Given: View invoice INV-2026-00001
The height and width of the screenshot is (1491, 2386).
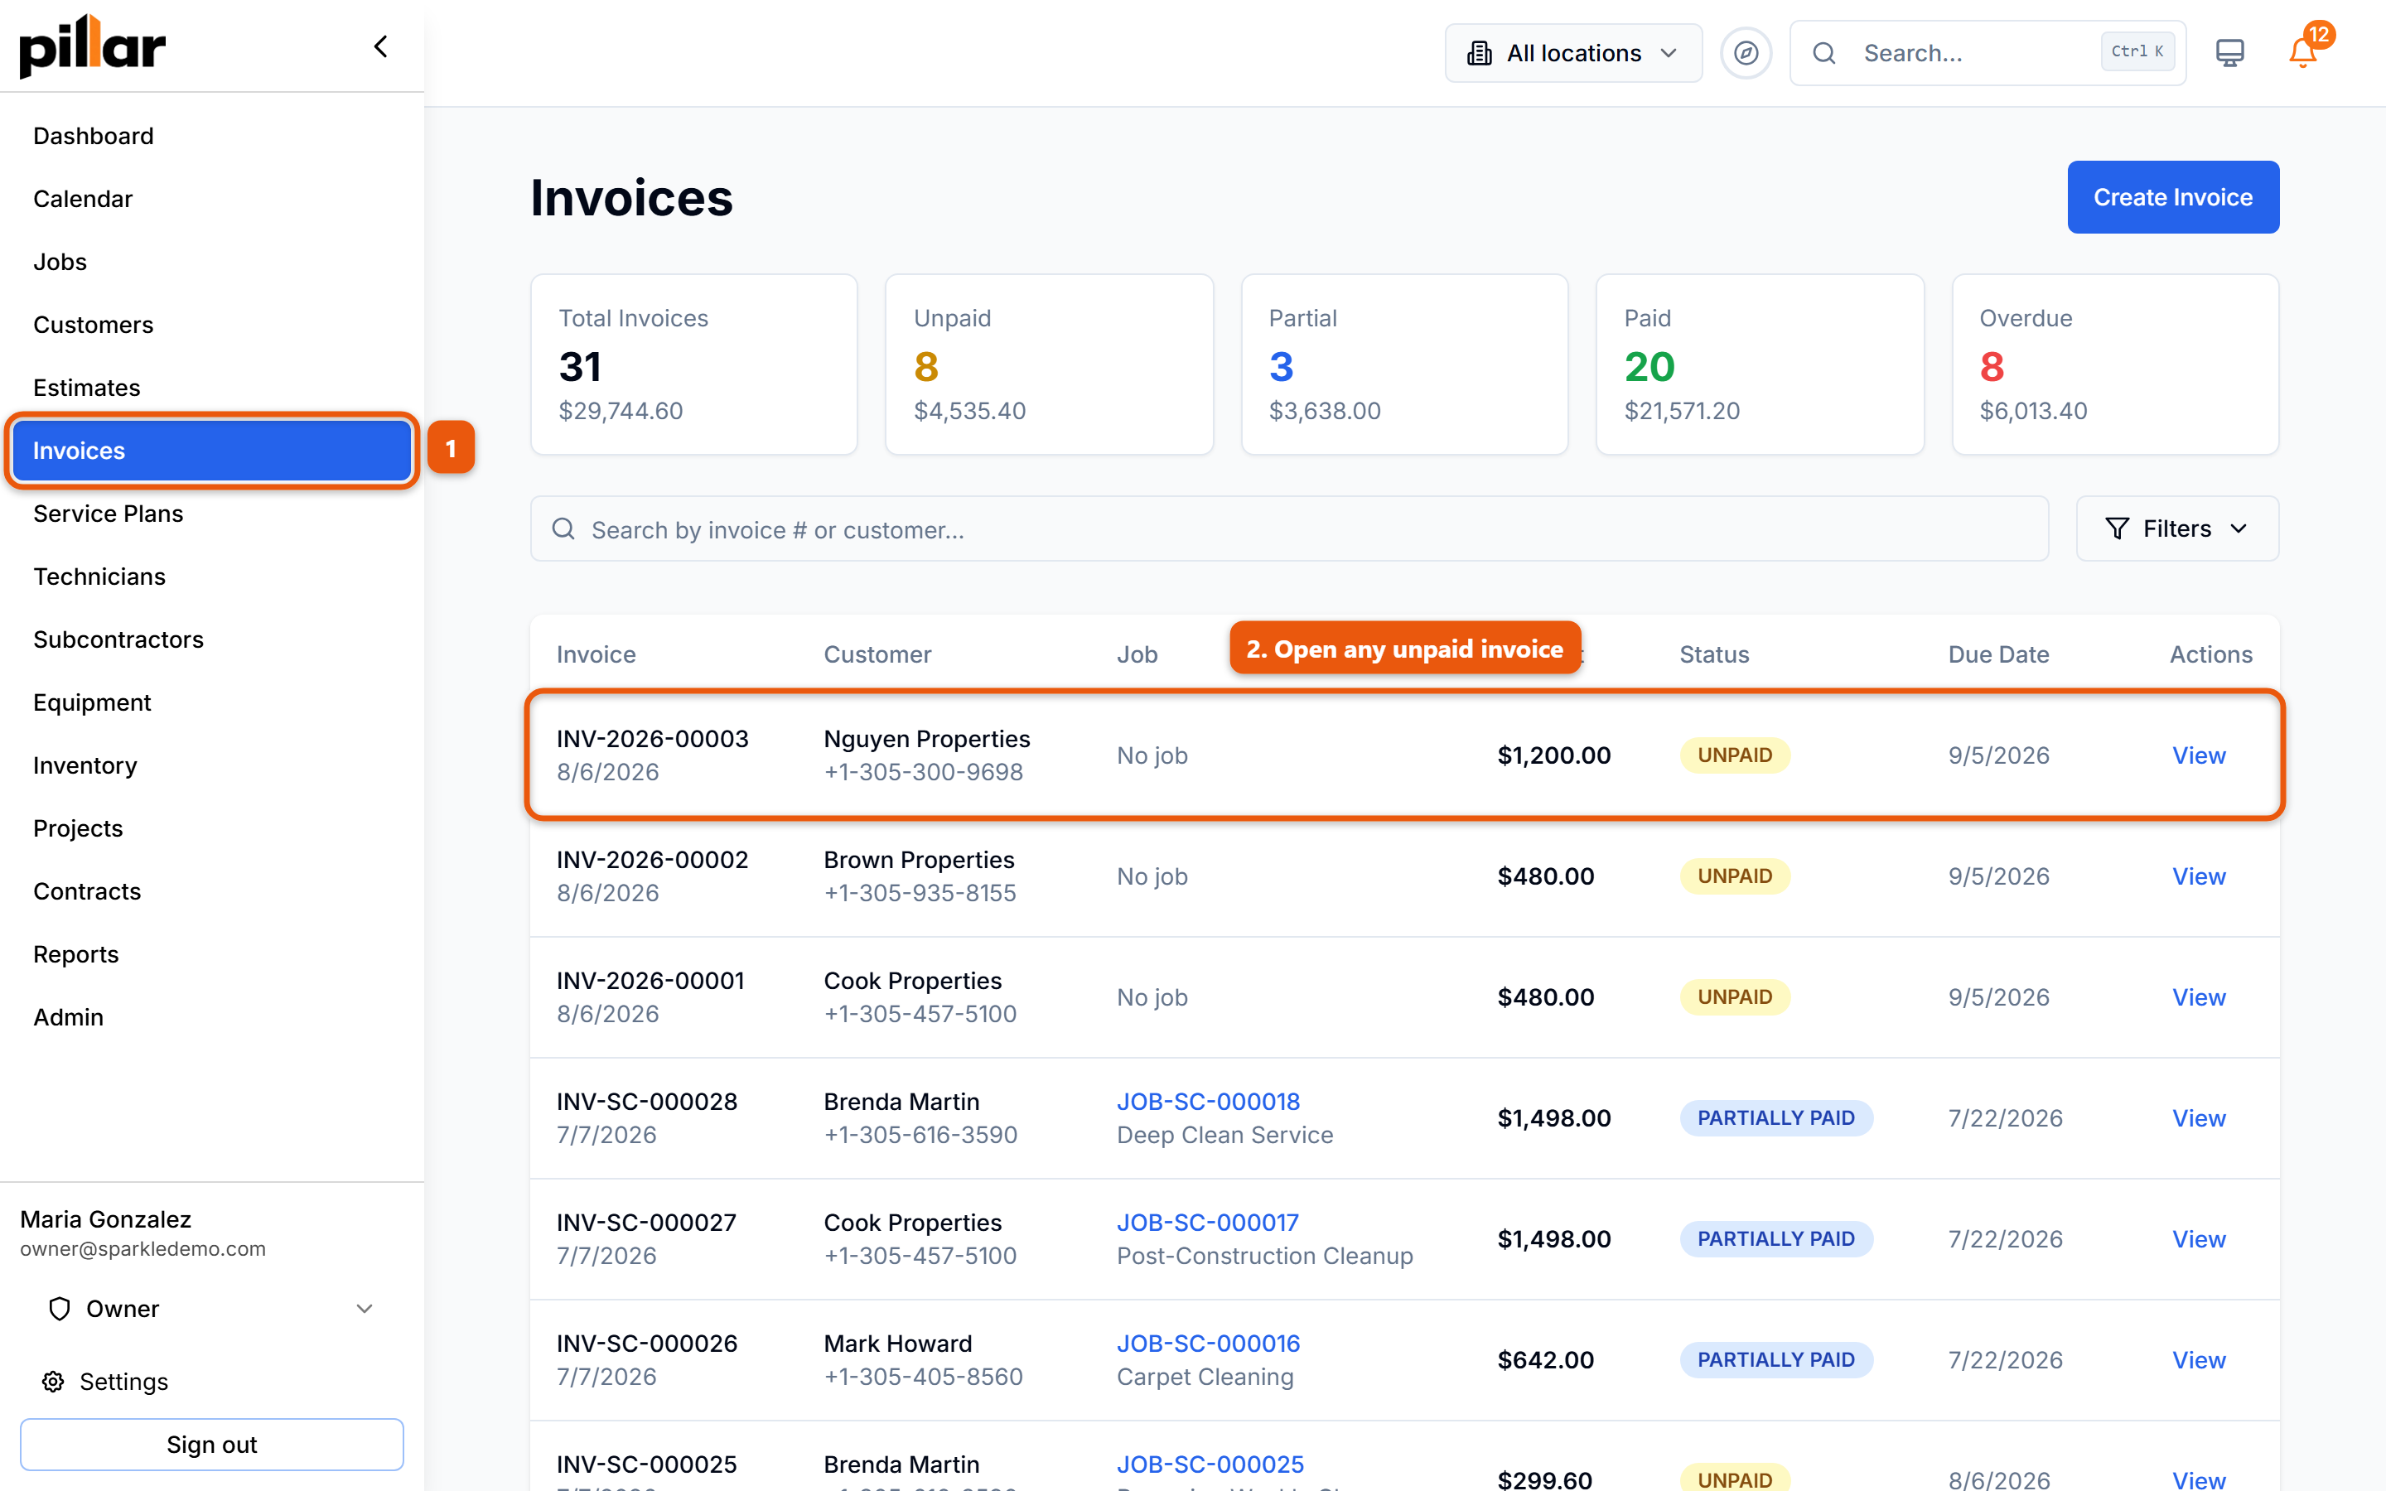Looking at the screenshot, I should (2198, 998).
